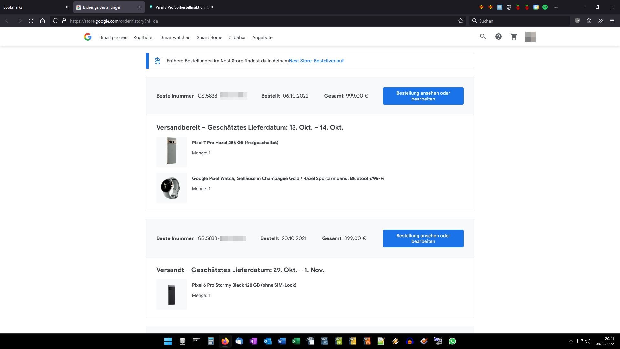This screenshot has height=349, width=620.
Task: Click the account avatar in store header
Action: (x=530, y=37)
